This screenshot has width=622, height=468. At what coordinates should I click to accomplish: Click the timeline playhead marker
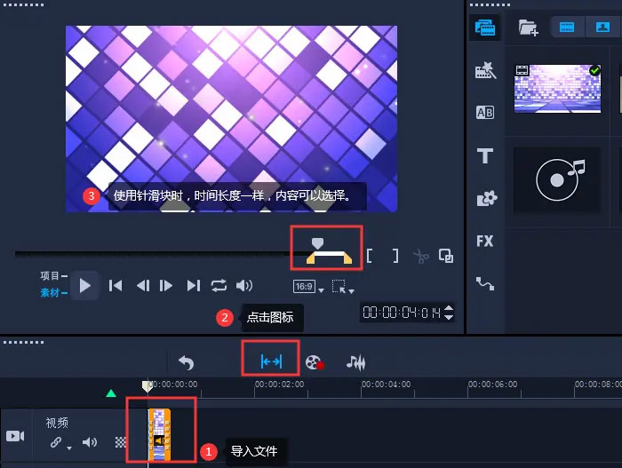click(x=148, y=386)
